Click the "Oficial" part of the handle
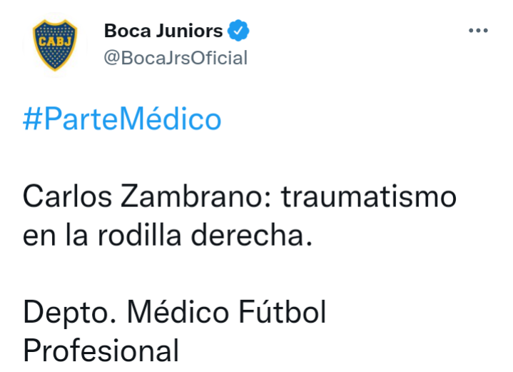The height and width of the screenshot is (372, 513). [219, 59]
